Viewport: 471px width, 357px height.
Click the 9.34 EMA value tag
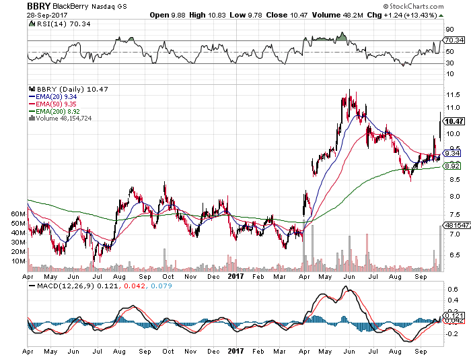pos(455,154)
